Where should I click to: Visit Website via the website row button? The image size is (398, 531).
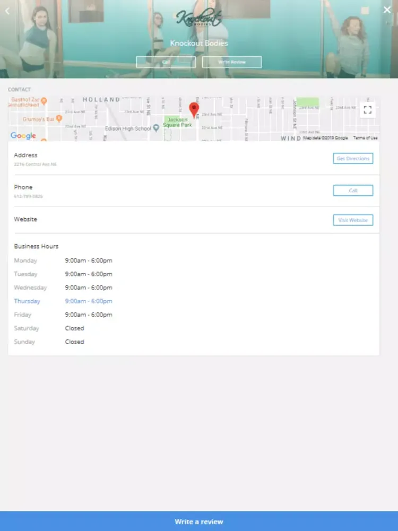coord(353,220)
